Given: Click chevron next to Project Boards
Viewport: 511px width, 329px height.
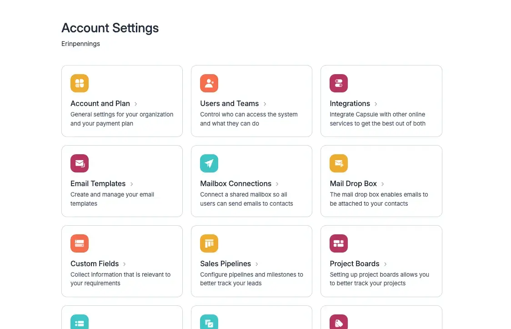Looking at the screenshot, I should (x=386, y=264).
